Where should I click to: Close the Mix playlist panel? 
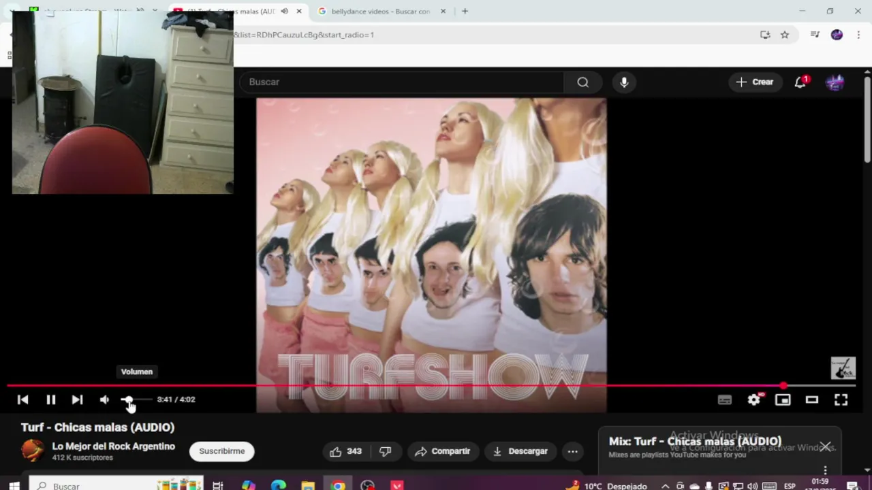825,446
